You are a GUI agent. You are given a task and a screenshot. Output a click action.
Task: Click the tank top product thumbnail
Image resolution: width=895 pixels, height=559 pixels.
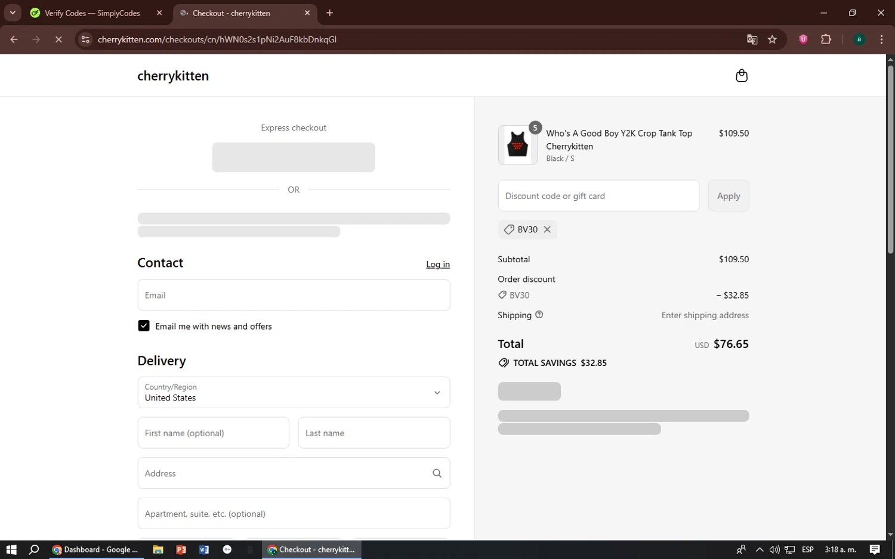pos(517,145)
